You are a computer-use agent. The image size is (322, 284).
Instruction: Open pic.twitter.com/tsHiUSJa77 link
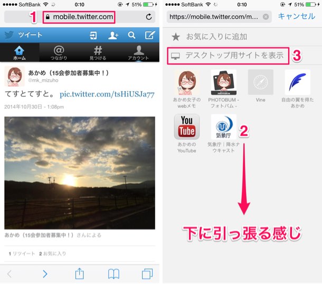[107, 94]
